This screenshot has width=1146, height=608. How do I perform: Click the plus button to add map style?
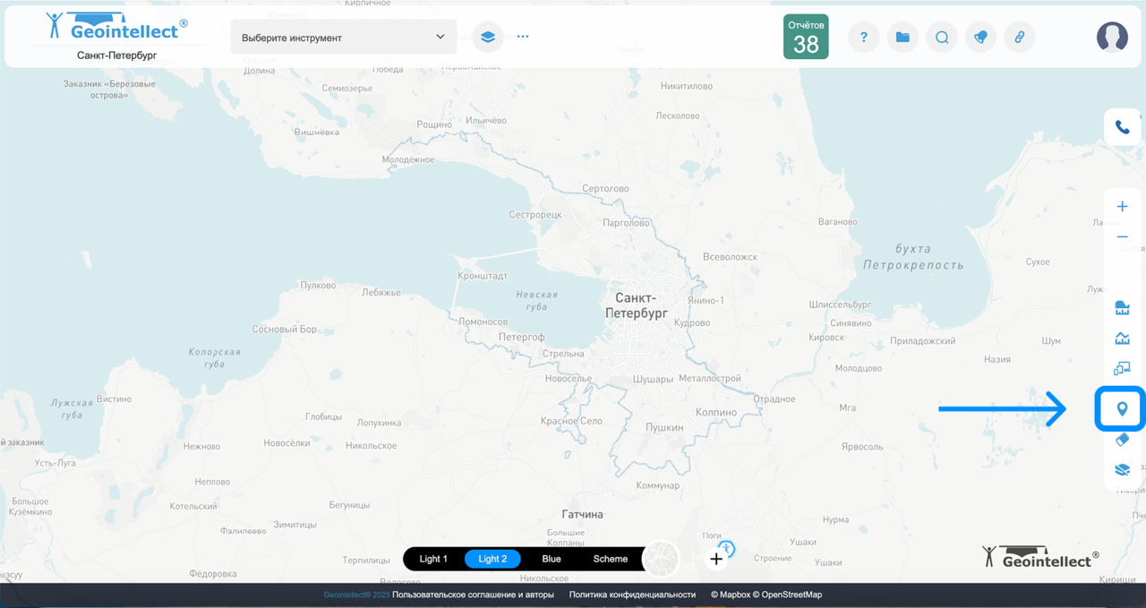(x=716, y=560)
